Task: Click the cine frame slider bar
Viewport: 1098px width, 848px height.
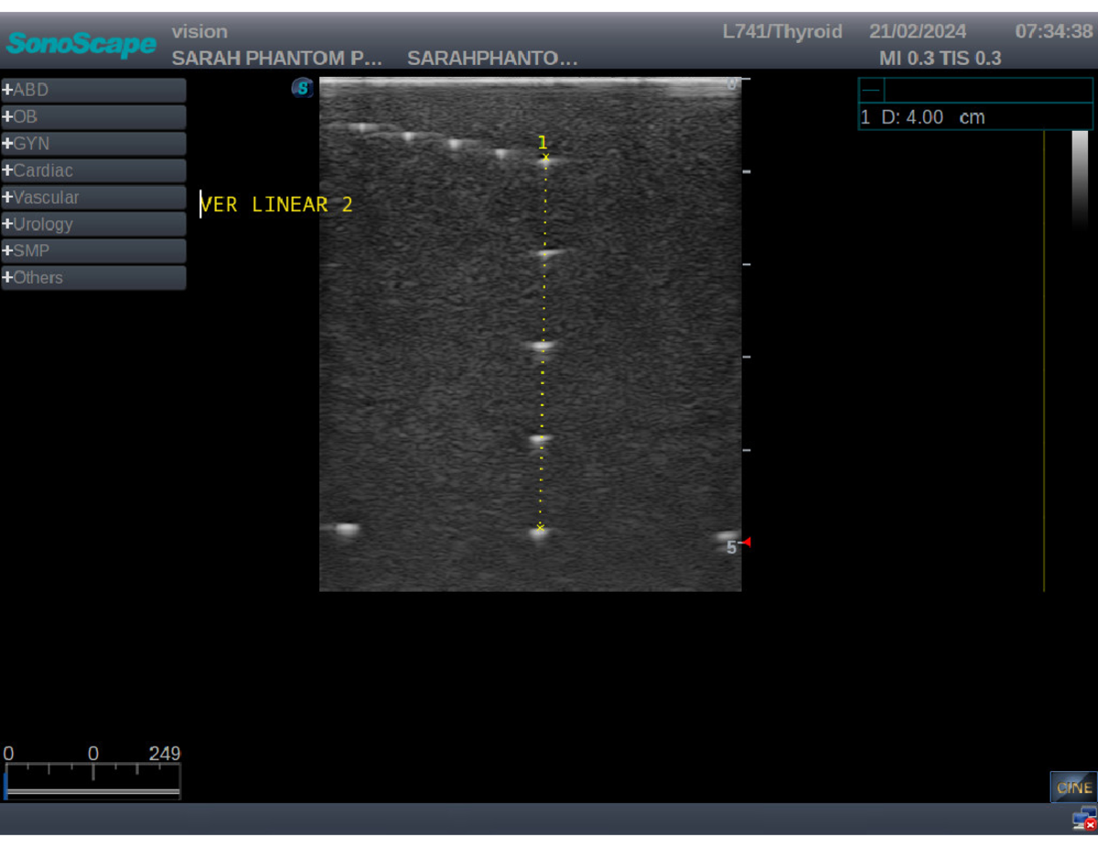Action: [x=92, y=790]
